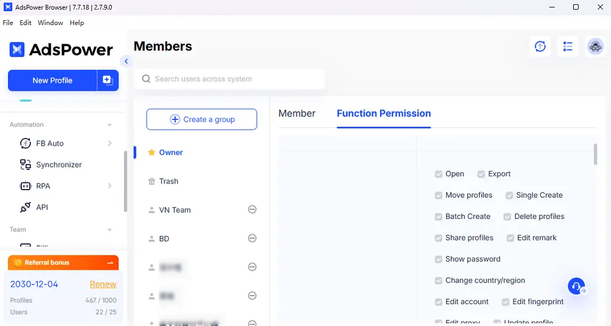Image resolution: width=611 pixels, height=326 pixels.
Task: Toggle the Export permission checkbox
Action: [x=481, y=174]
